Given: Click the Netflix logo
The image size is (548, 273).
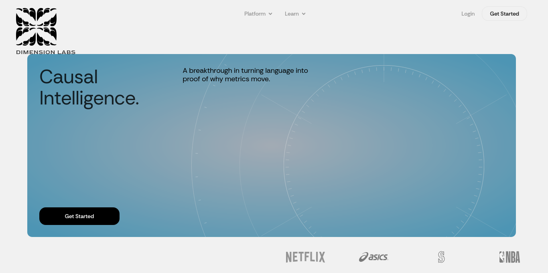Looking at the screenshot, I should click(x=305, y=257).
